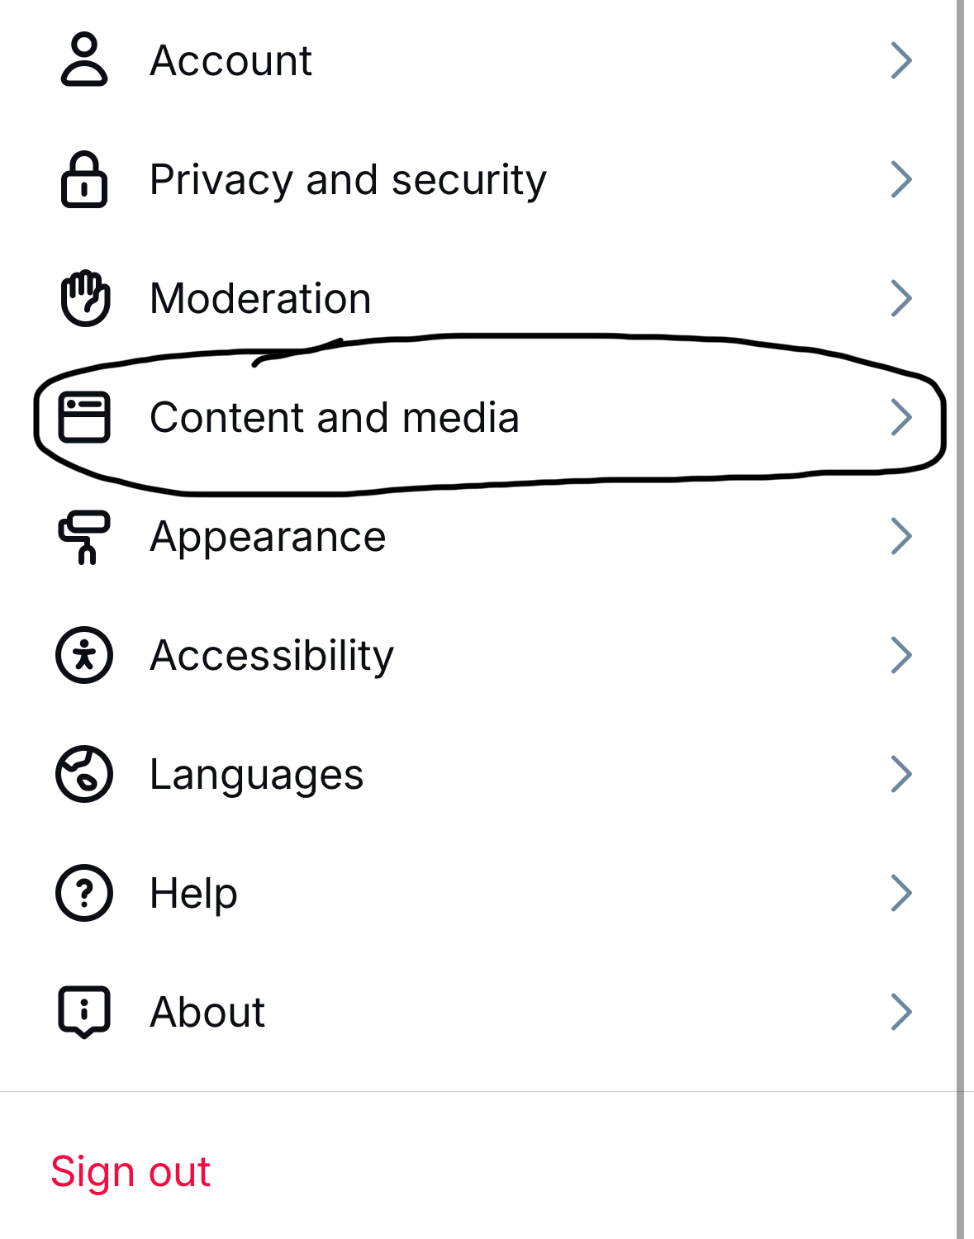
Task: Select the Languages menu entry
Action: (256, 775)
